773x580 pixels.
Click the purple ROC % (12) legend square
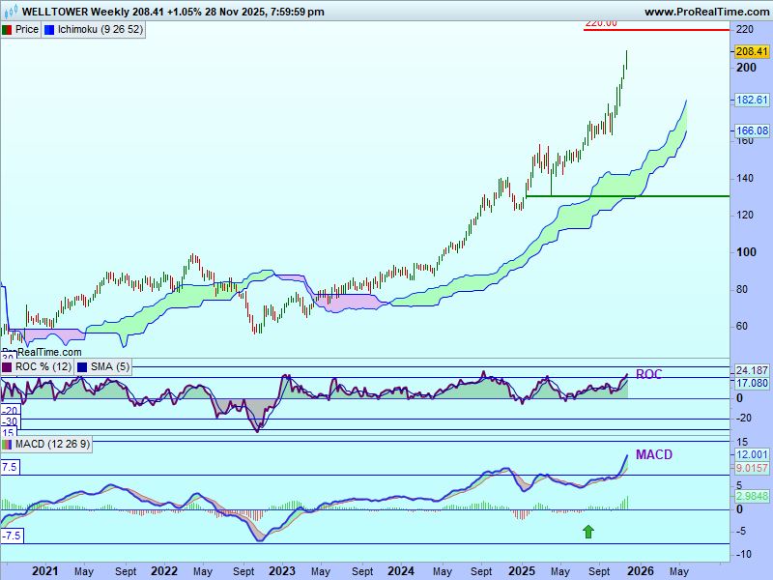click(7, 367)
